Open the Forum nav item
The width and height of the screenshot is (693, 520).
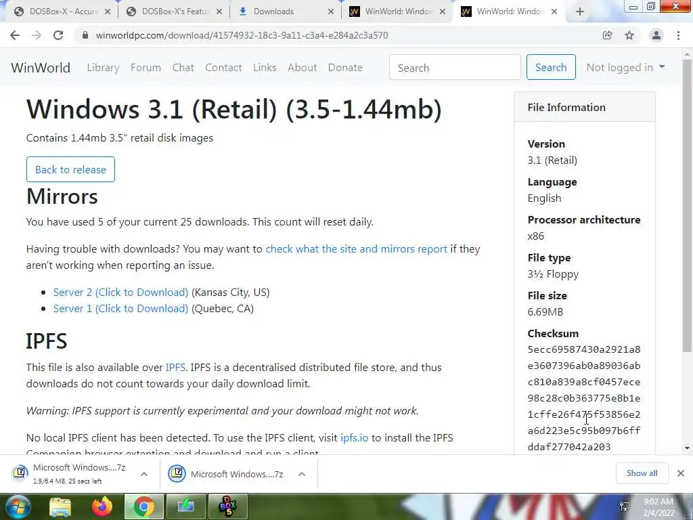point(146,68)
